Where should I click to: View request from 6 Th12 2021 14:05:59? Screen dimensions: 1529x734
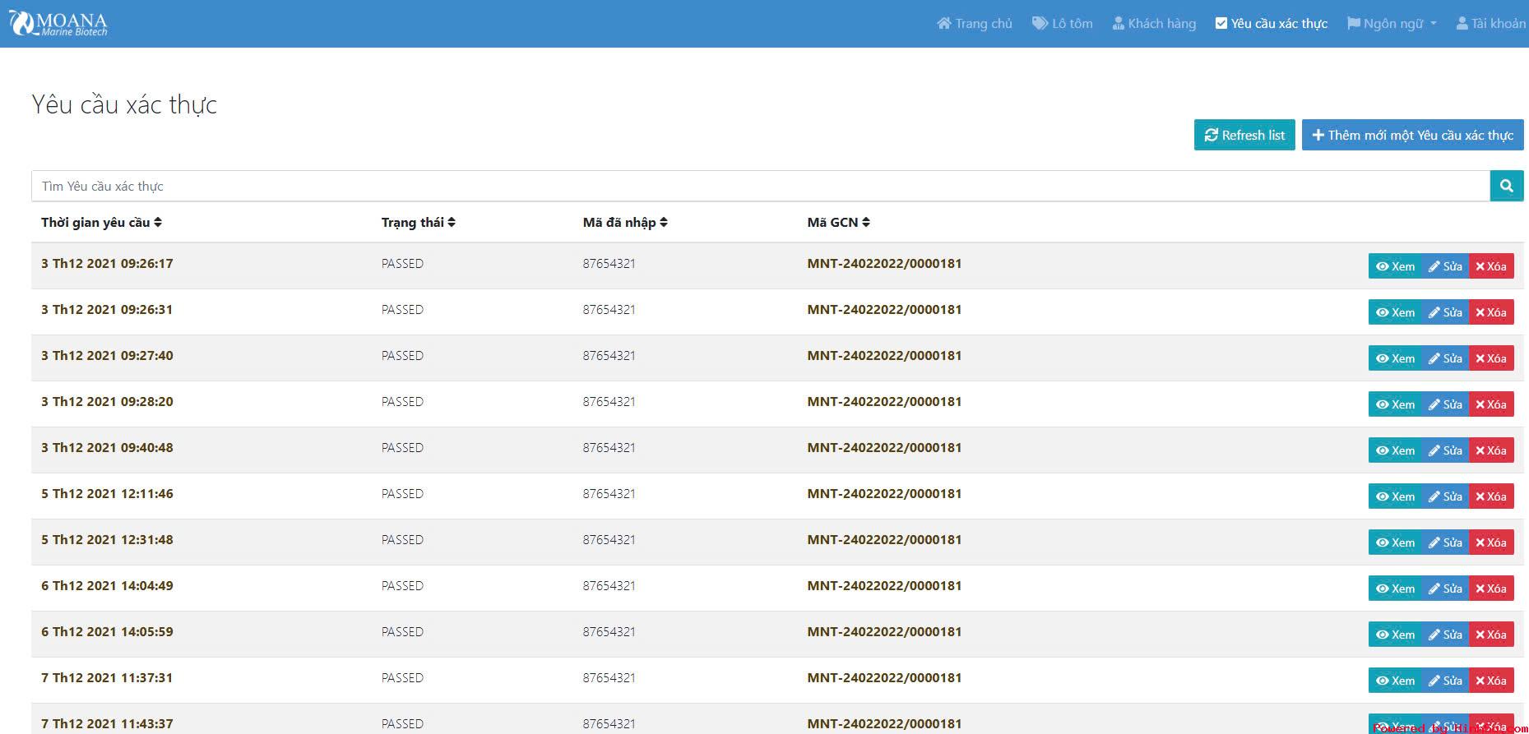pos(1395,635)
